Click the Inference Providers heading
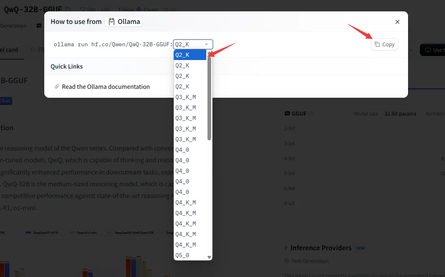 click(x=321, y=248)
